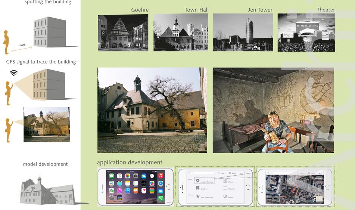The height and width of the screenshot is (210, 355).
Task: Click the satellite map on the third phone
Action: (x=290, y=188)
